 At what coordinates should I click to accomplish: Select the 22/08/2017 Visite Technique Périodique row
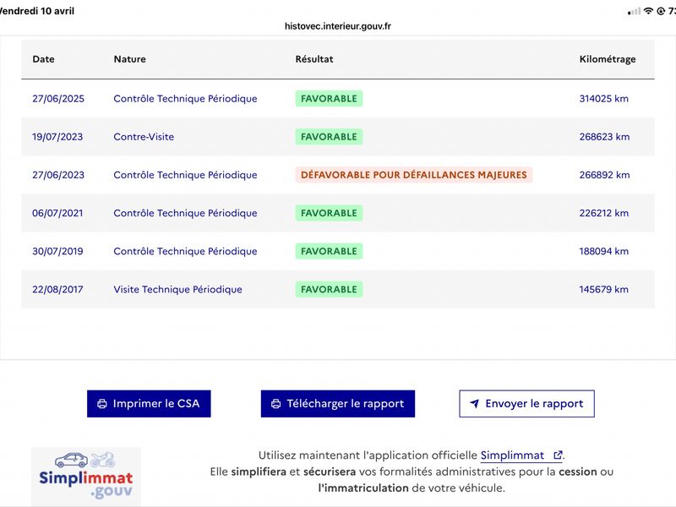[337, 289]
